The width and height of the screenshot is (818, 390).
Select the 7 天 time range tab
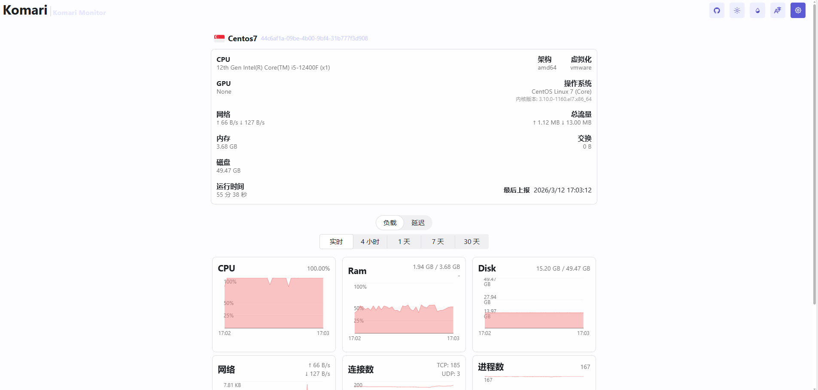(438, 241)
